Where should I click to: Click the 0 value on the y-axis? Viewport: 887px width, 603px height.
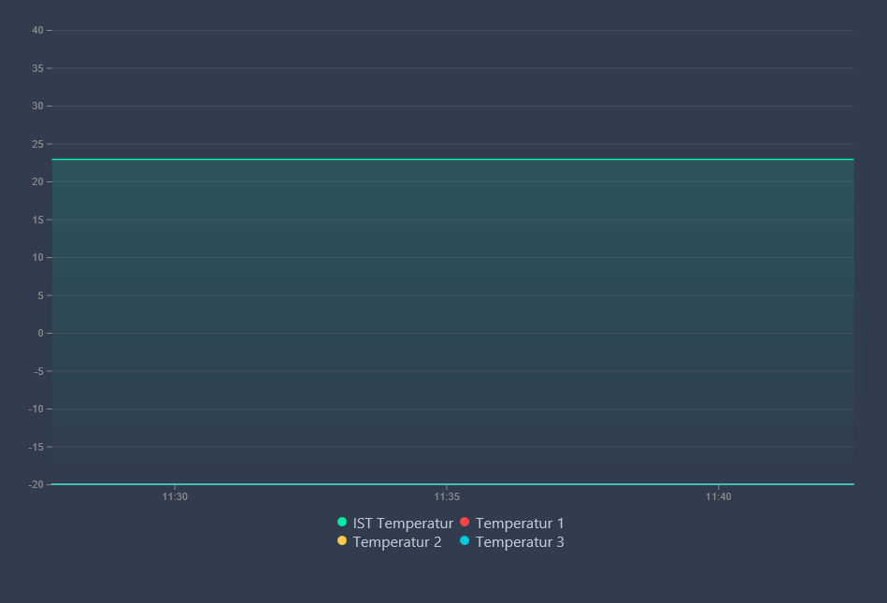point(40,333)
